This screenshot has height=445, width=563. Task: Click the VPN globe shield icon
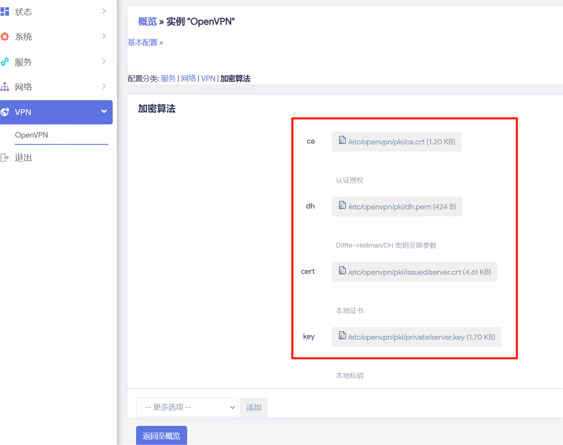5,112
